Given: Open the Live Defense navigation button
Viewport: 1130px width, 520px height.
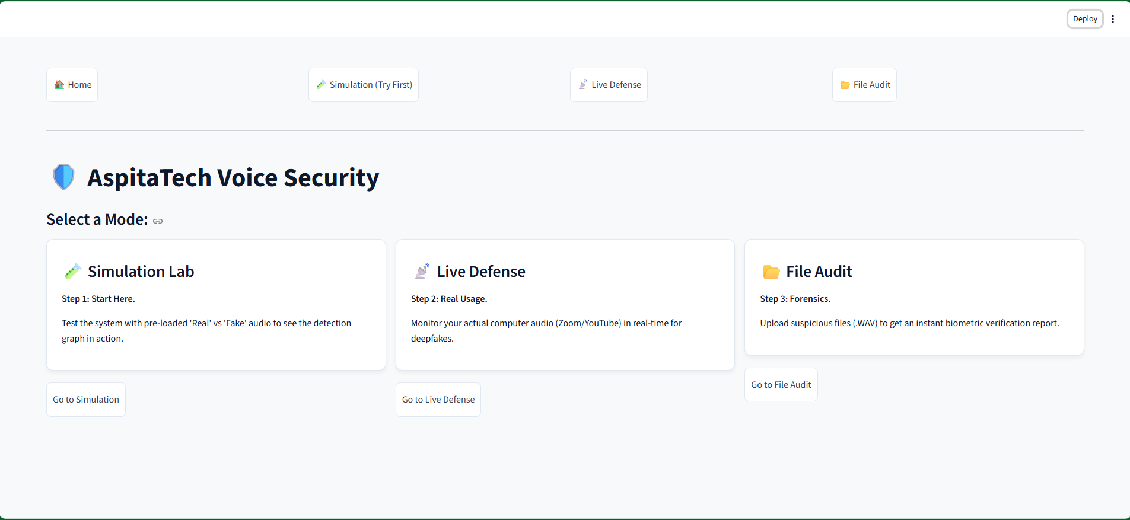Looking at the screenshot, I should pyautogui.click(x=609, y=85).
